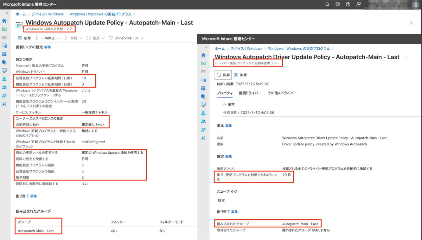
Task: Click Home icon in the left sidebar
Action: click(4, 21)
